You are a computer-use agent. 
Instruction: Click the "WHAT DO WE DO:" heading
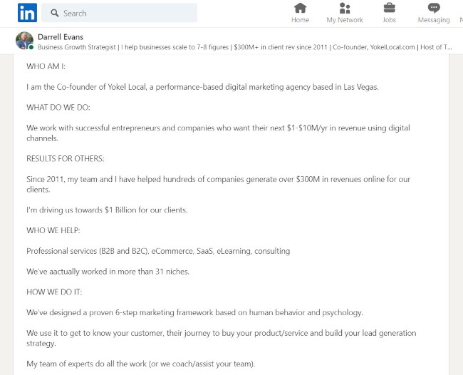(58, 108)
